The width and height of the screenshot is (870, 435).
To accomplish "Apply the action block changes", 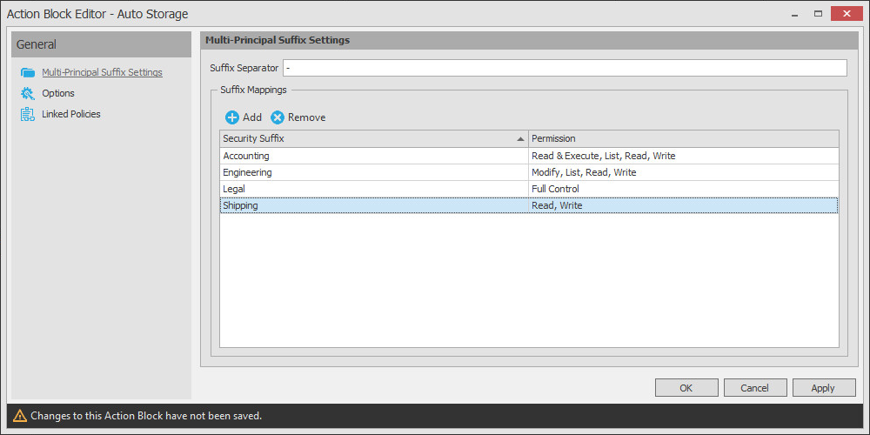I will tap(822, 388).
